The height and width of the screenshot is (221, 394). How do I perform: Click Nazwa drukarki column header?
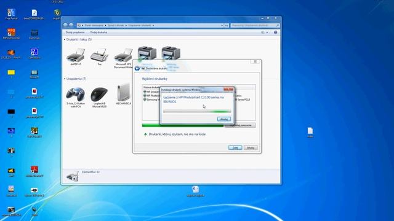coord(151,87)
